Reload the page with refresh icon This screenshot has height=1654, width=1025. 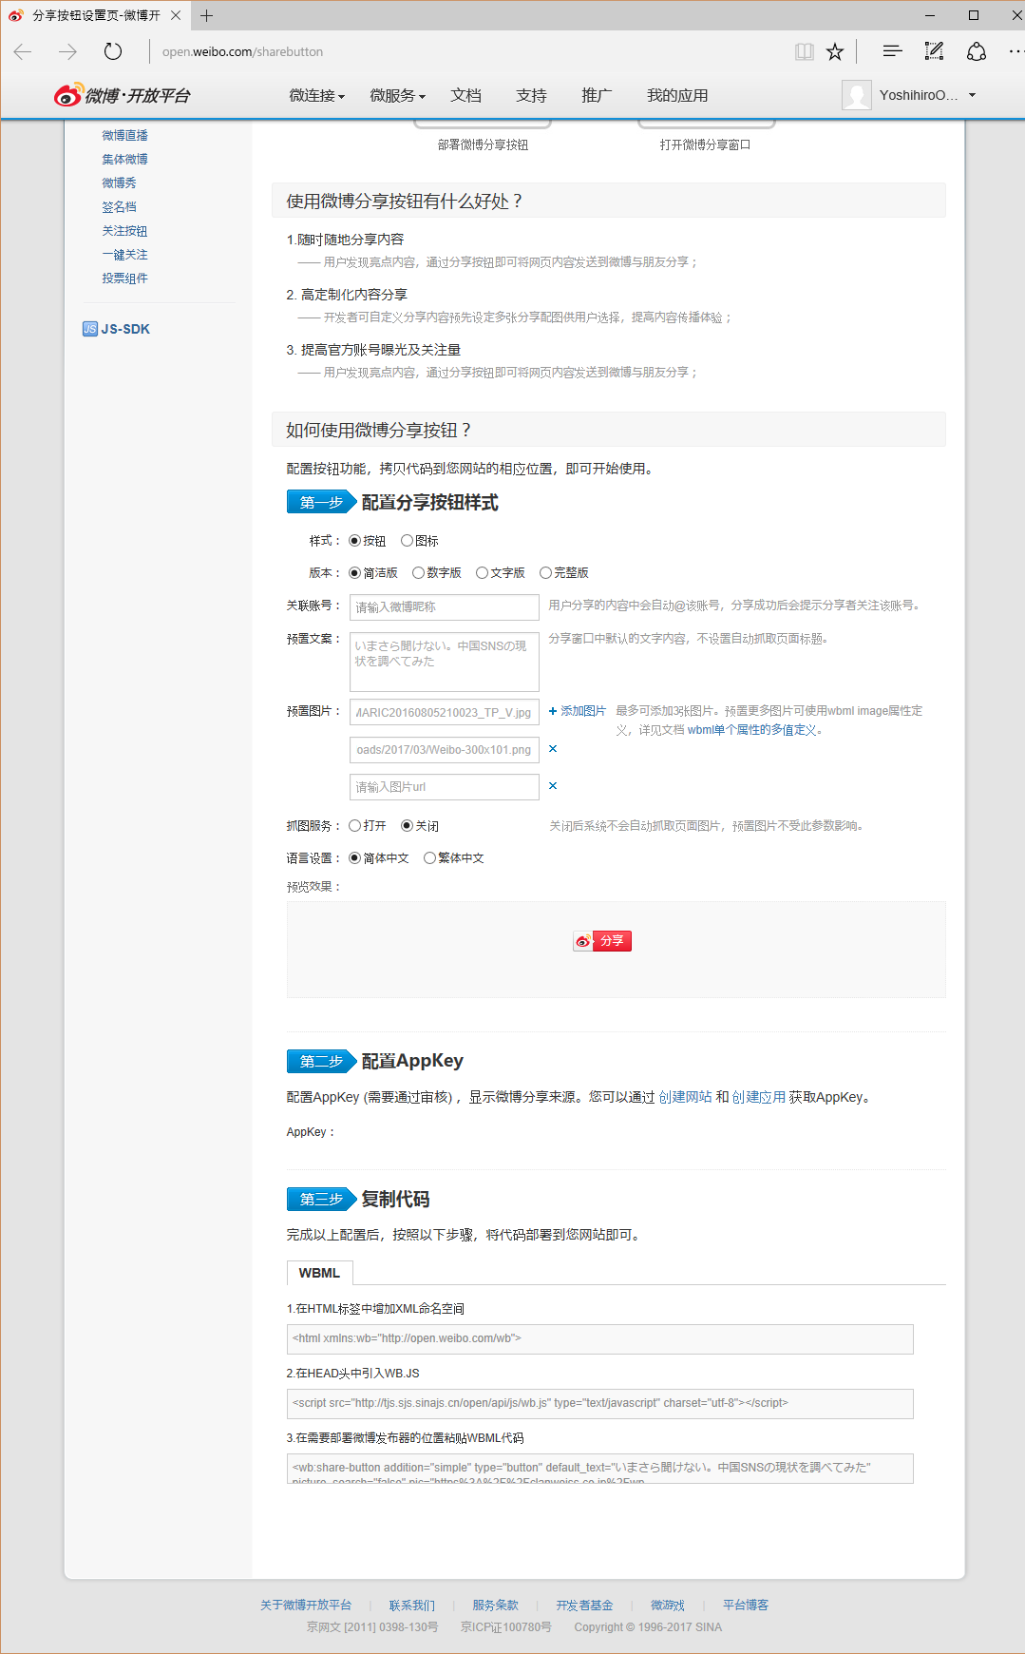point(113,51)
